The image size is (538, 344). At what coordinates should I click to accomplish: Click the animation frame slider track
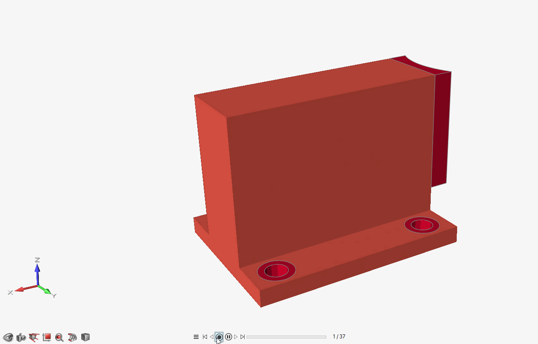point(286,337)
